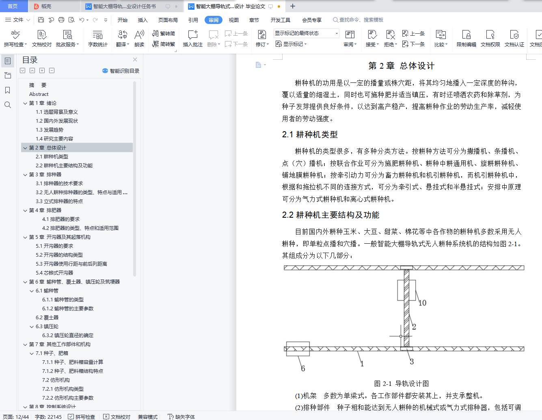Add a comment with 插入批注
The image size is (542, 420).
click(x=193, y=39)
